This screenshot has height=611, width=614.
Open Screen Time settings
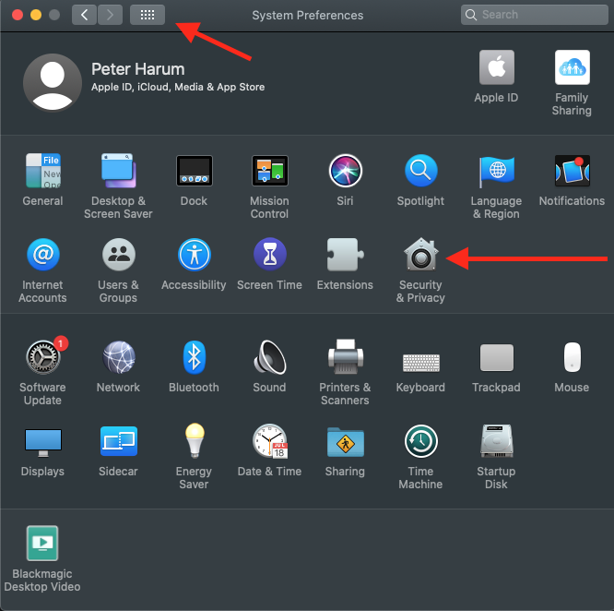click(269, 255)
